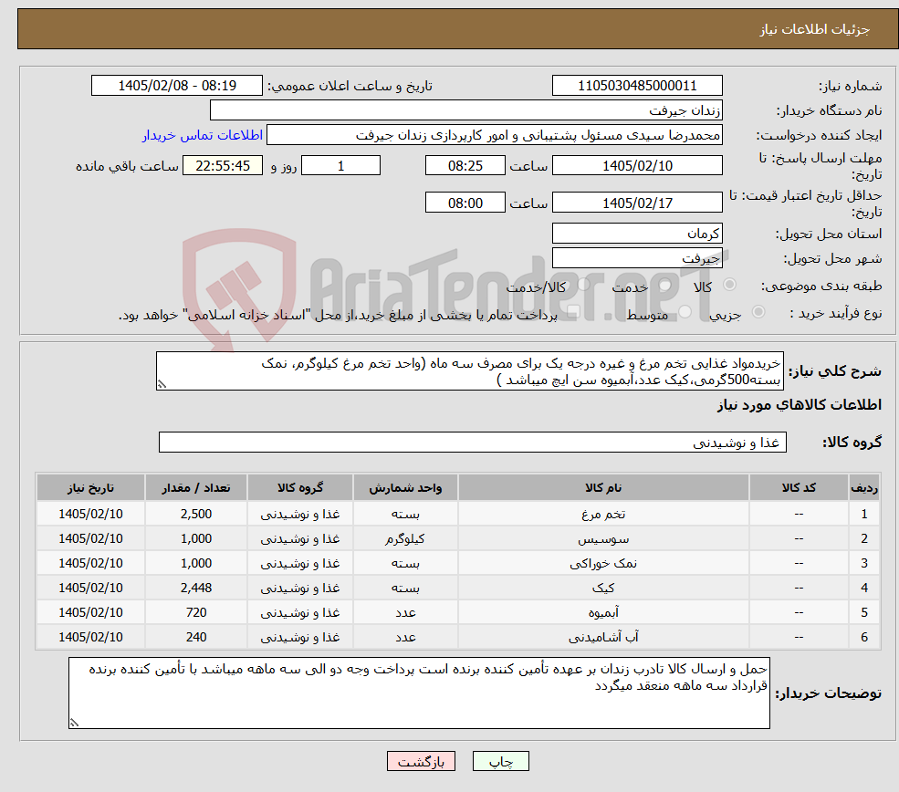The width and height of the screenshot is (899, 792).
Task: Click the نمک خوراکی item name cell
Action: pyautogui.click(x=603, y=563)
